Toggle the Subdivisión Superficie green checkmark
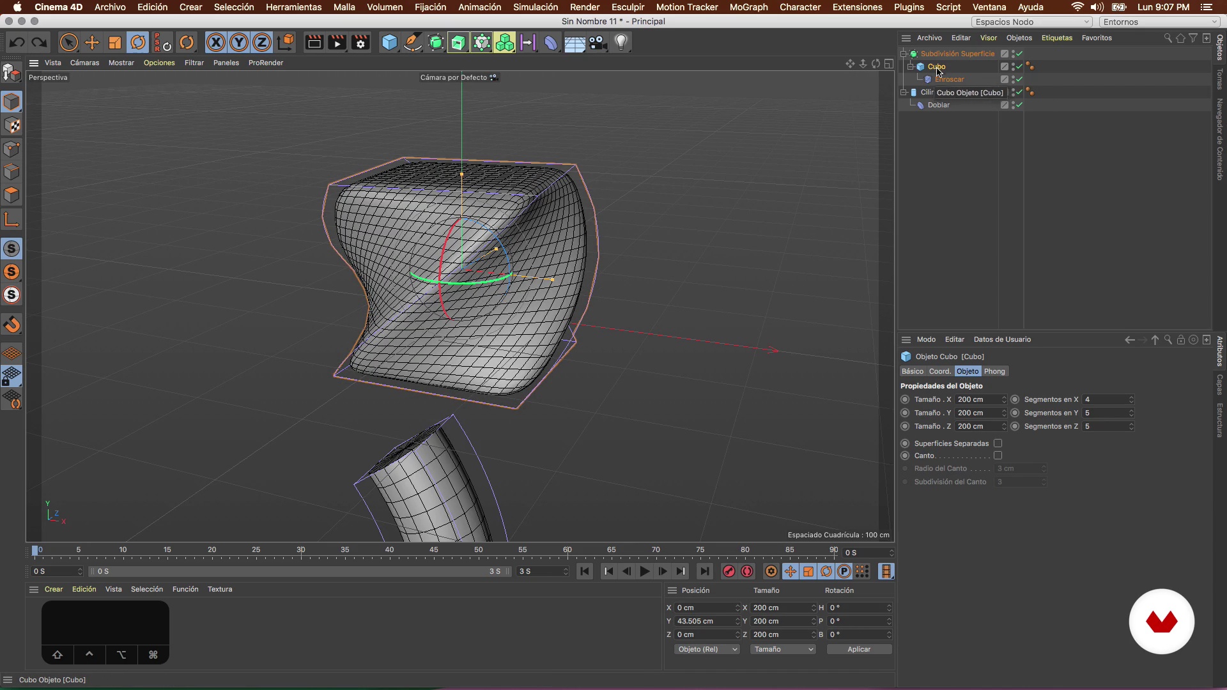The height and width of the screenshot is (690, 1227). click(x=1019, y=54)
